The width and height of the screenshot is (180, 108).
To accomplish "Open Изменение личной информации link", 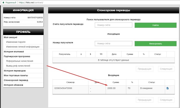I will 23,47.
